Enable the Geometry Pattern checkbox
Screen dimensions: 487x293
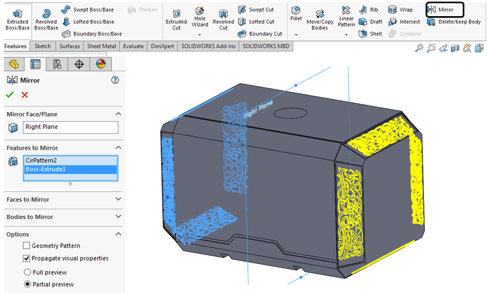click(x=27, y=246)
